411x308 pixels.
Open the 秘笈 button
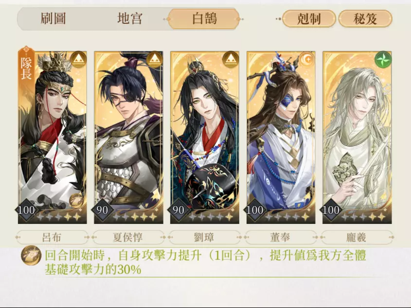(365, 18)
